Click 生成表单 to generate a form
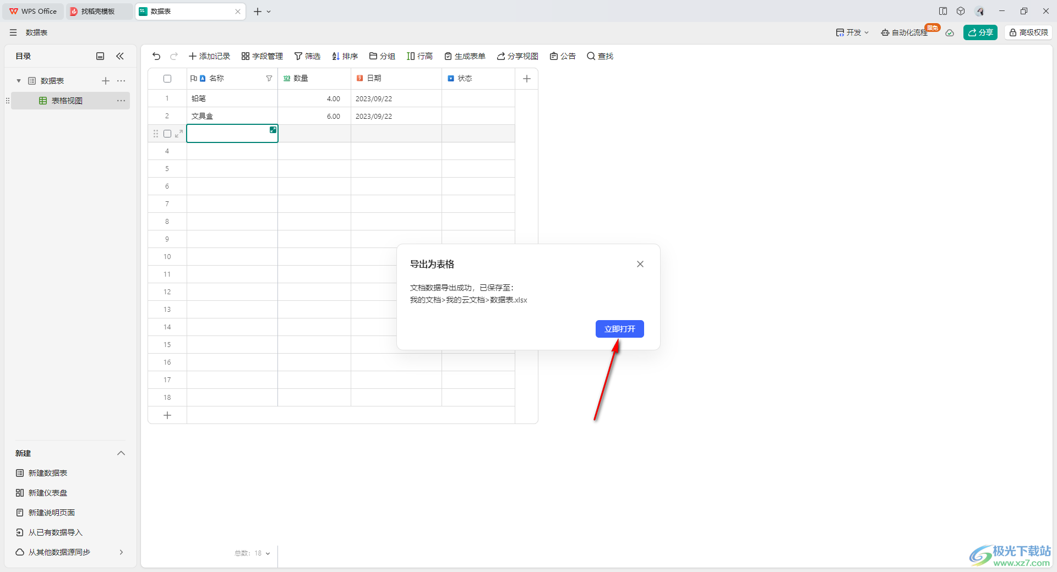 tap(465, 56)
